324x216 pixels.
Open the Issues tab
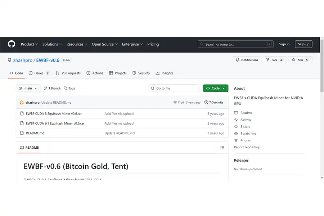click(x=39, y=73)
